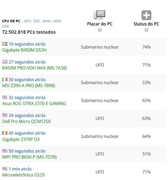This screenshot has width=168, height=180.
Task: Click the help icon under Status do PC
Action: point(147,30)
